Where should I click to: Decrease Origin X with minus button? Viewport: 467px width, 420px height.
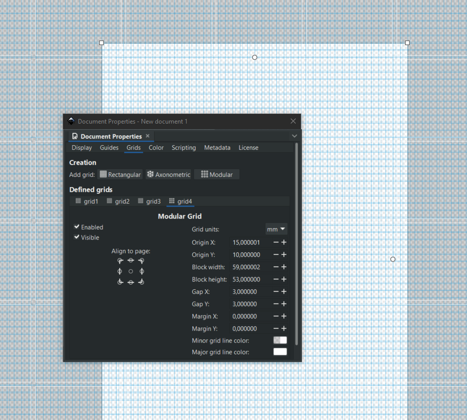(276, 242)
